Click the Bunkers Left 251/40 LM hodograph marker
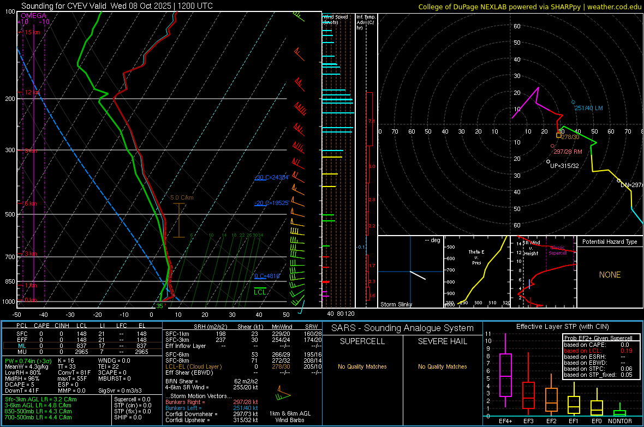 [574, 102]
